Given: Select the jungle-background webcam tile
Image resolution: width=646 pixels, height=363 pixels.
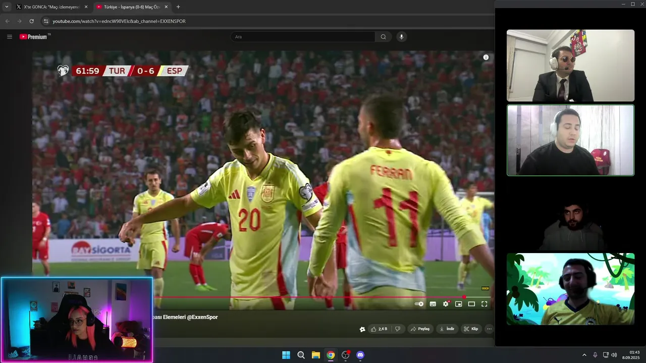Looking at the screenshot, I should pos(570,289).
